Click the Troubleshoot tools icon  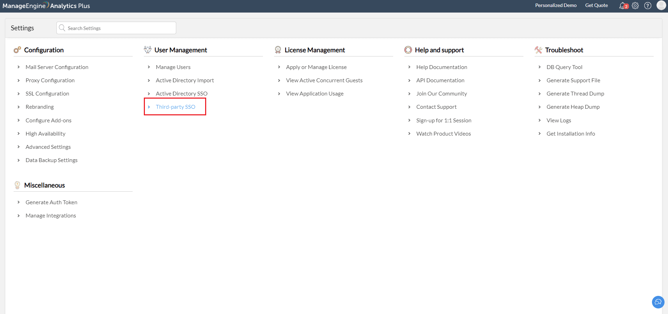[x=538, y=50]
